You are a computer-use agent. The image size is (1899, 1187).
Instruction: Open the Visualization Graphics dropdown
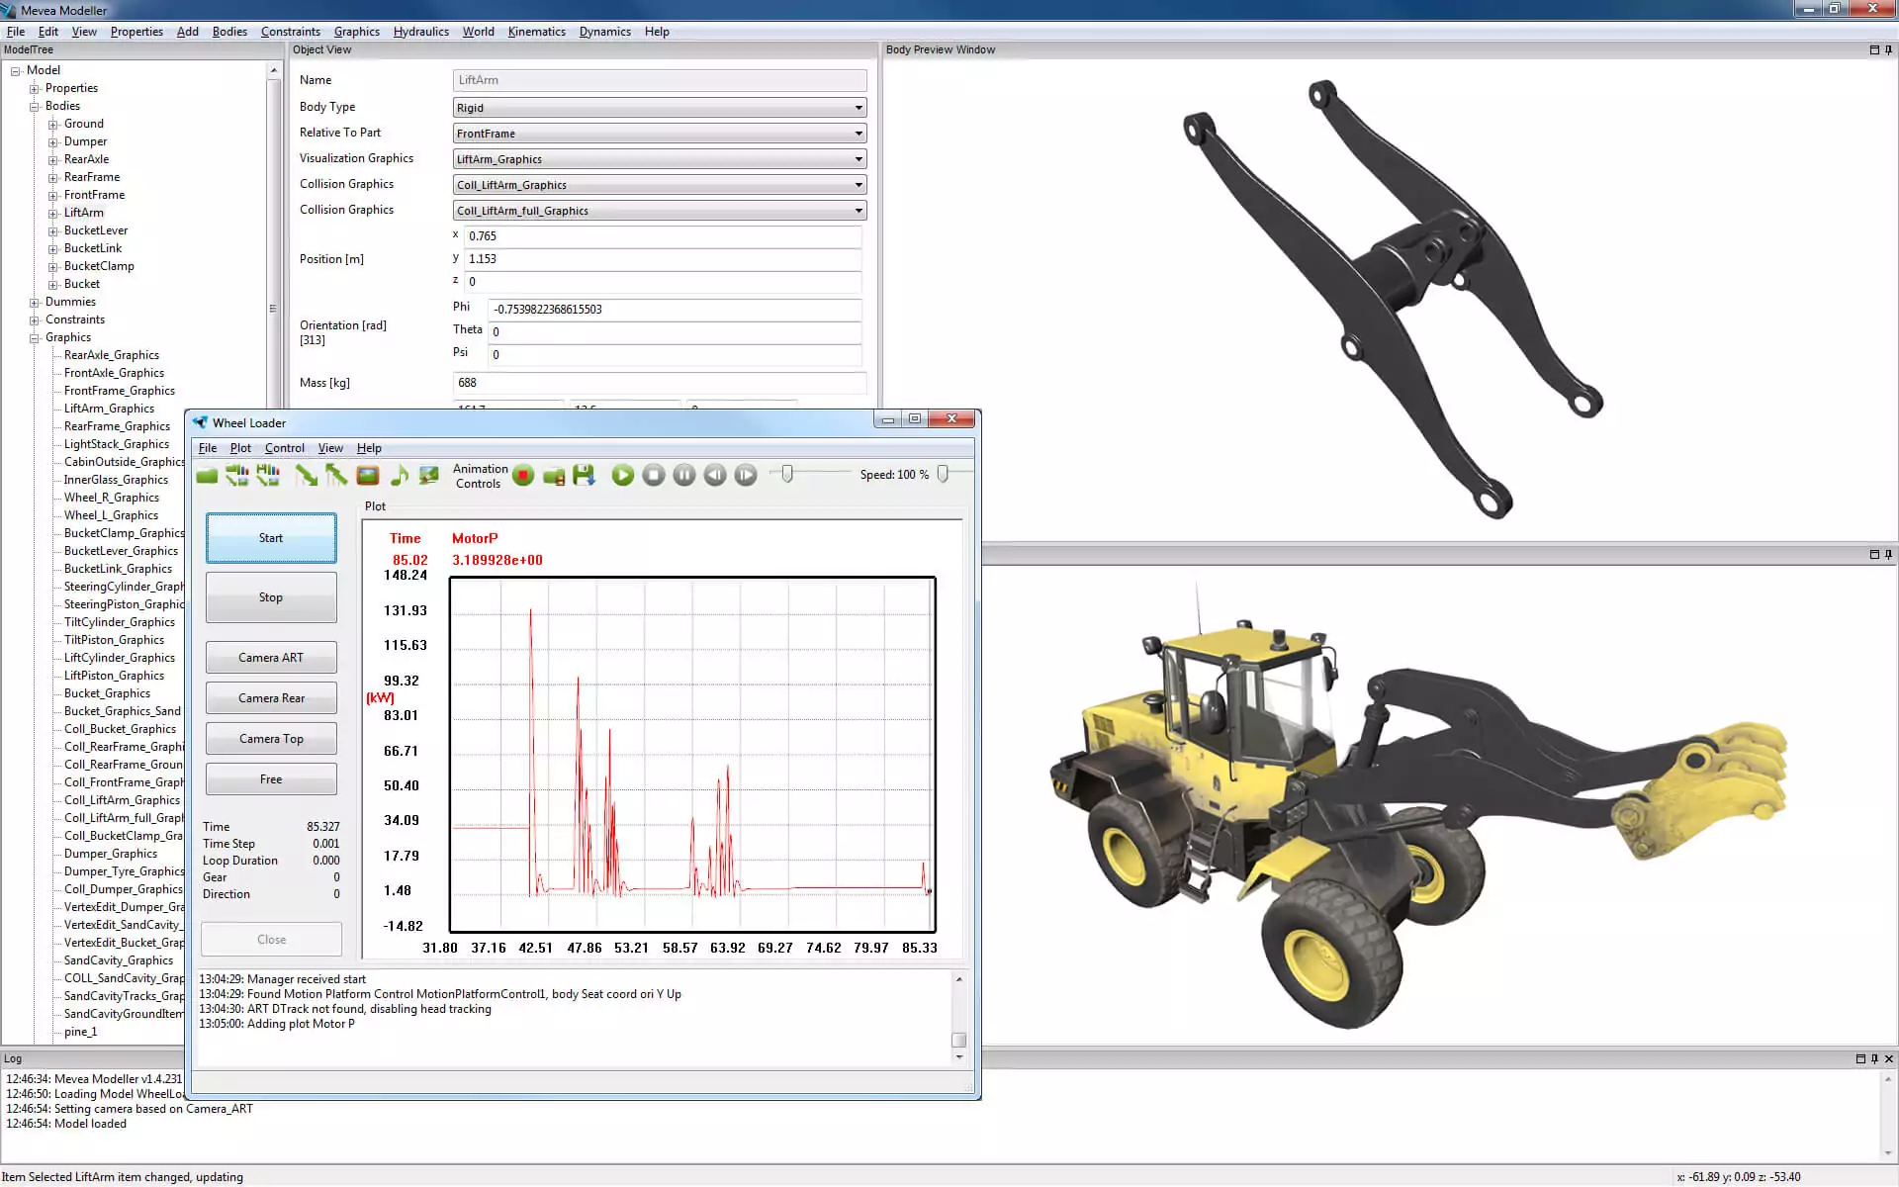click(x=857, y=158)
